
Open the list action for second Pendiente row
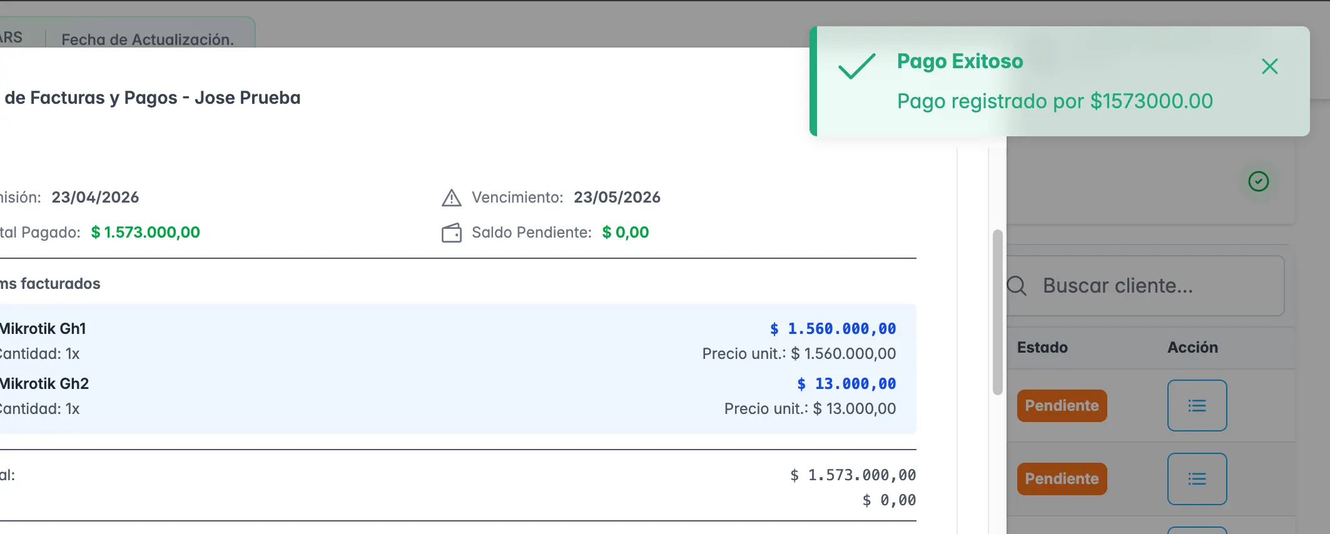(x=1197, y=479)
